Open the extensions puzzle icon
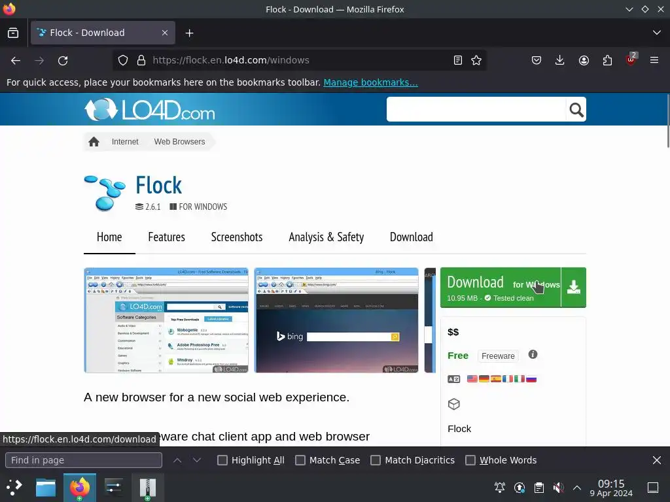 [x=607, y=60]
